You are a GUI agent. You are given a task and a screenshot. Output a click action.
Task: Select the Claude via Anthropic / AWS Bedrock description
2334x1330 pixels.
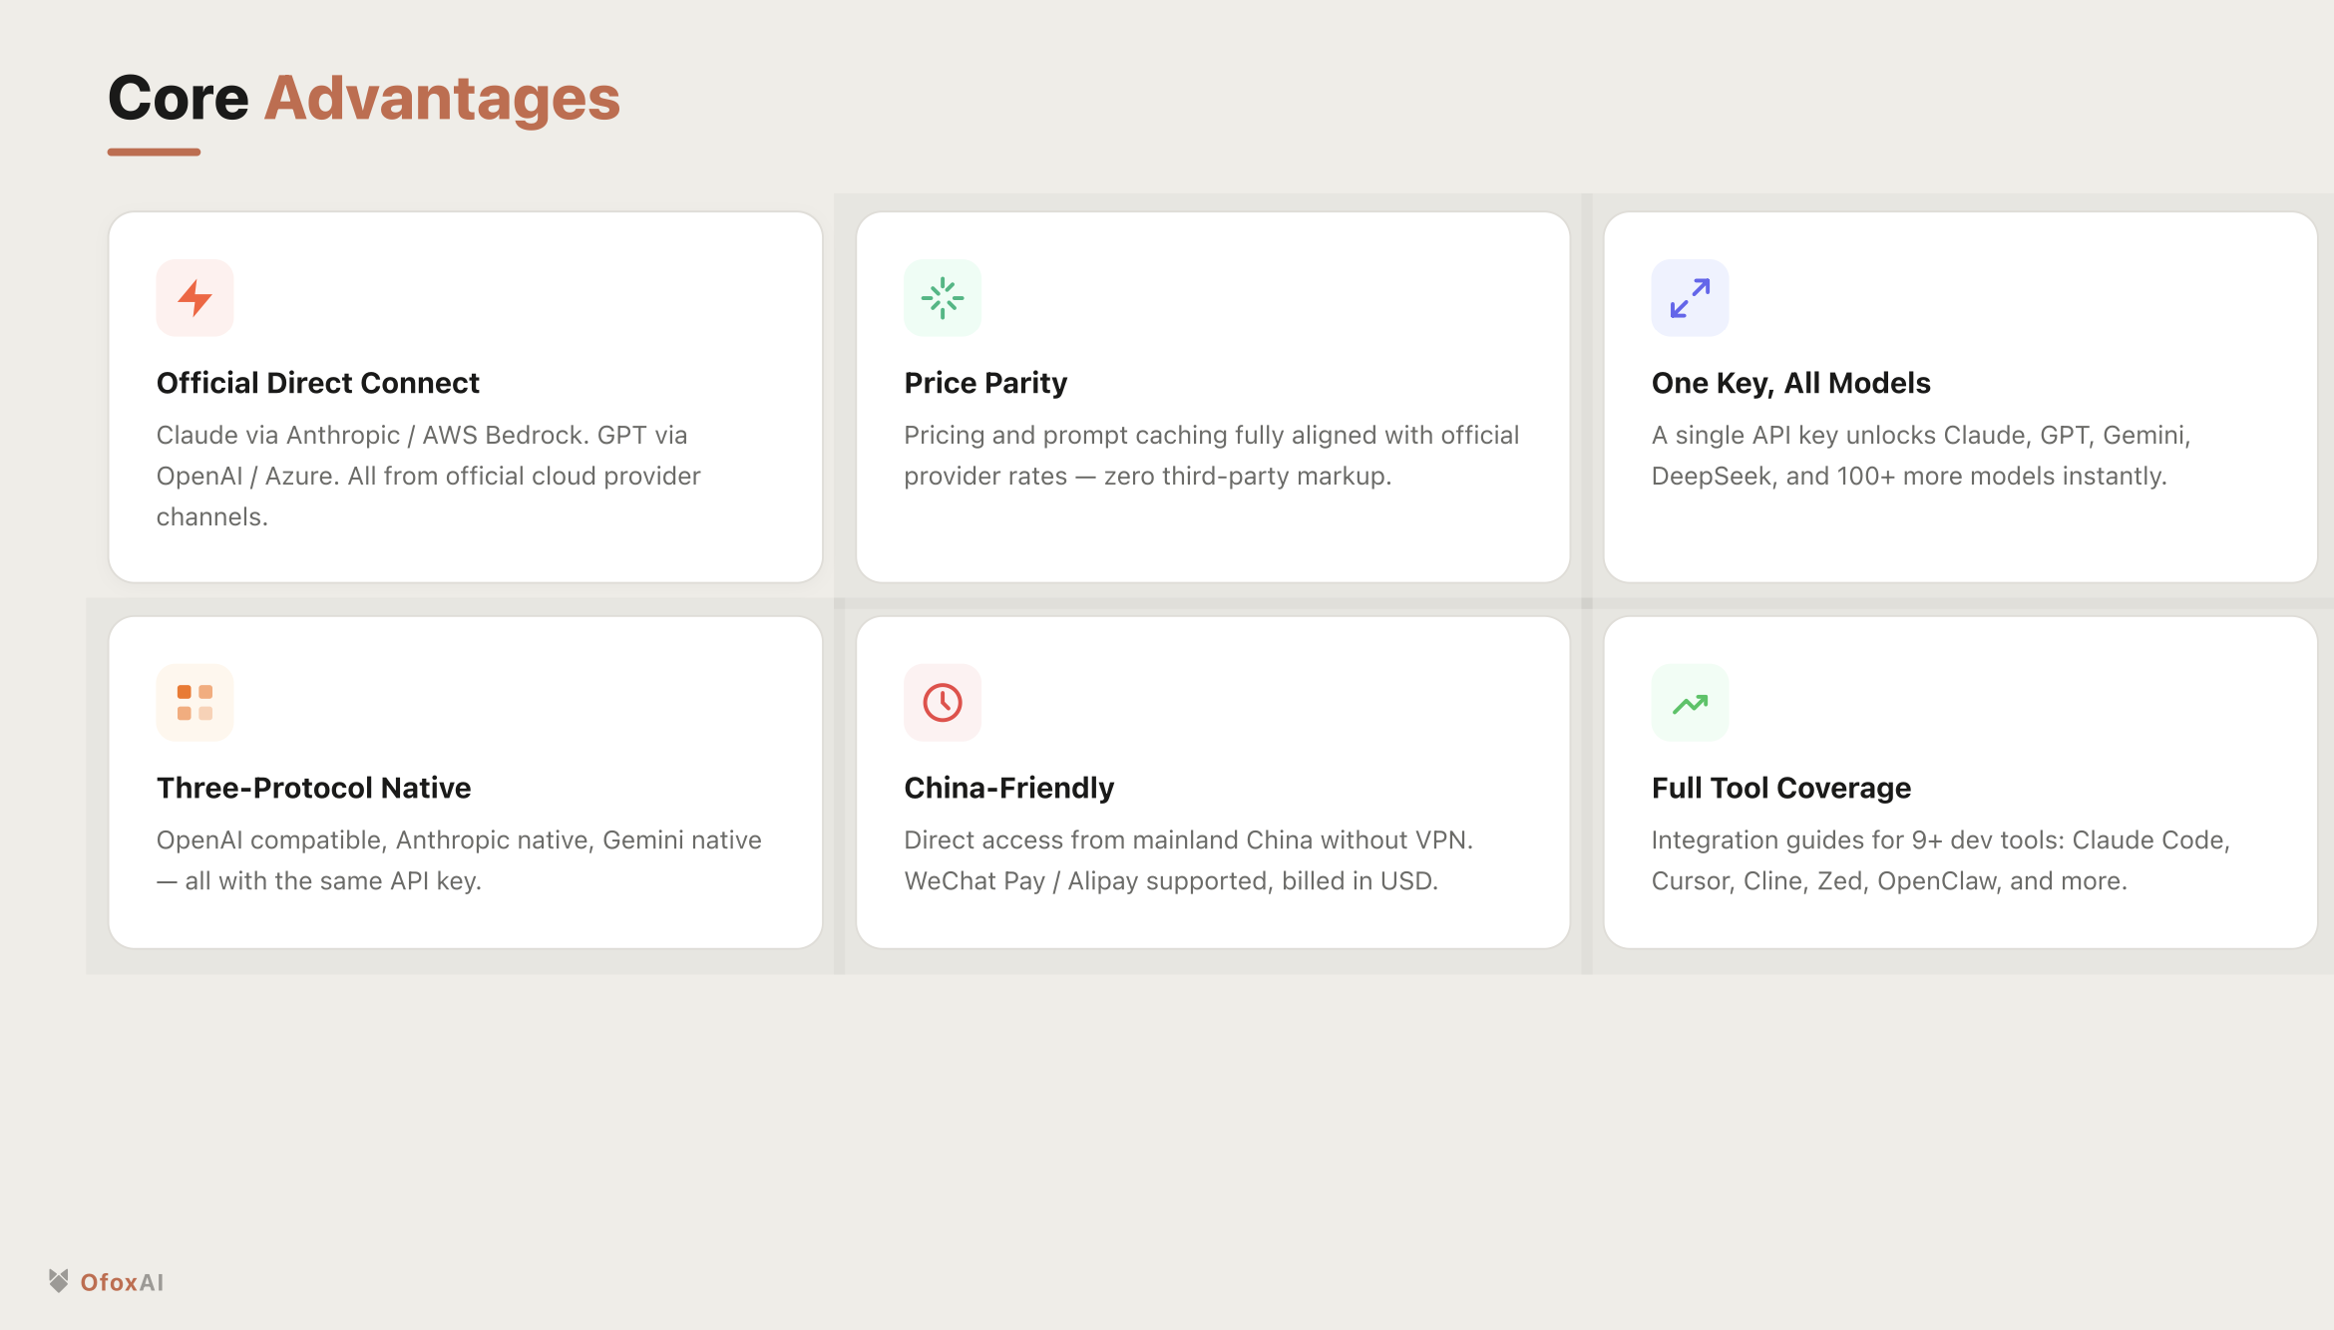428,476
